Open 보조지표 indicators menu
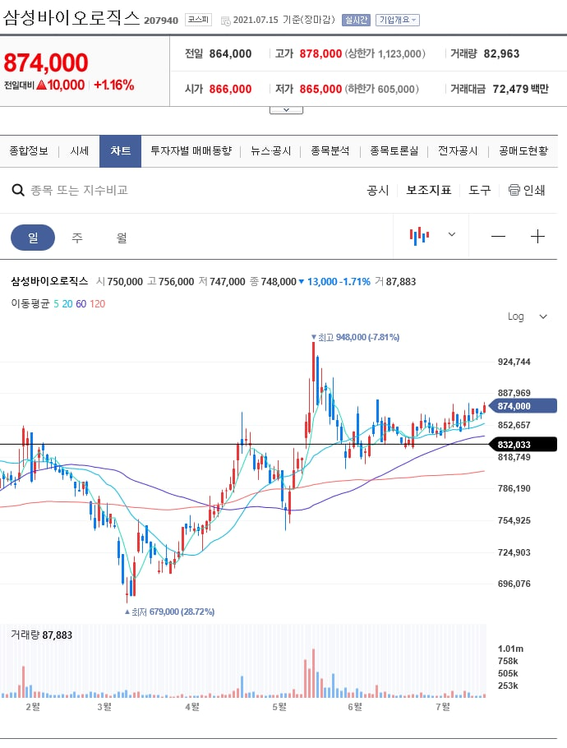The width and height of the screenshot is (567, 748). pos(428,191)
